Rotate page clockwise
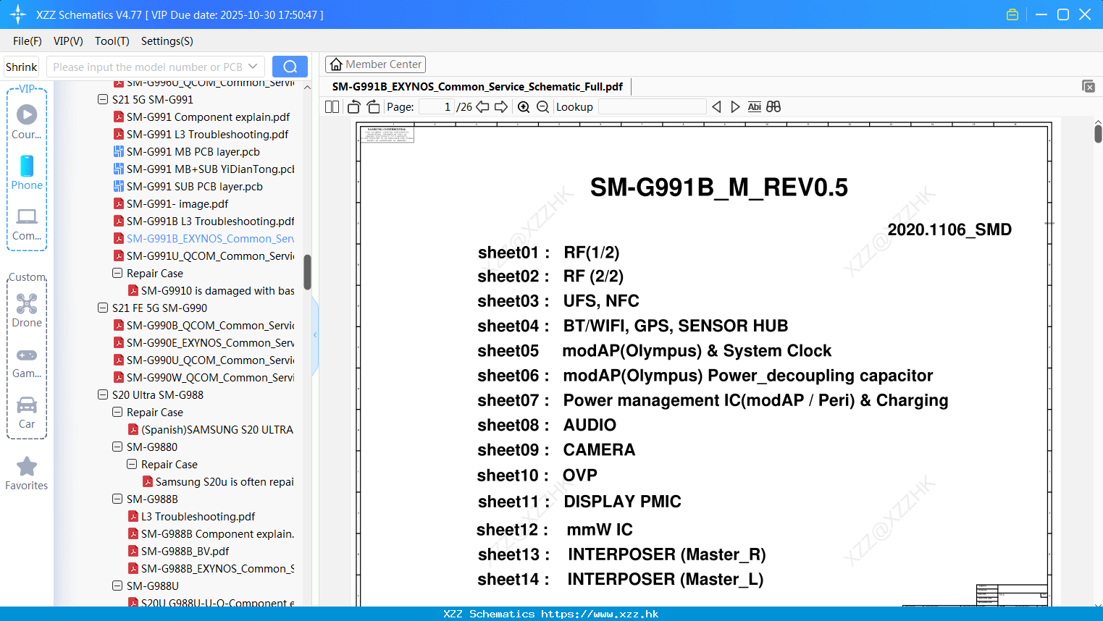This screenshot has width=1103, height=621. (x=373, y=106)
